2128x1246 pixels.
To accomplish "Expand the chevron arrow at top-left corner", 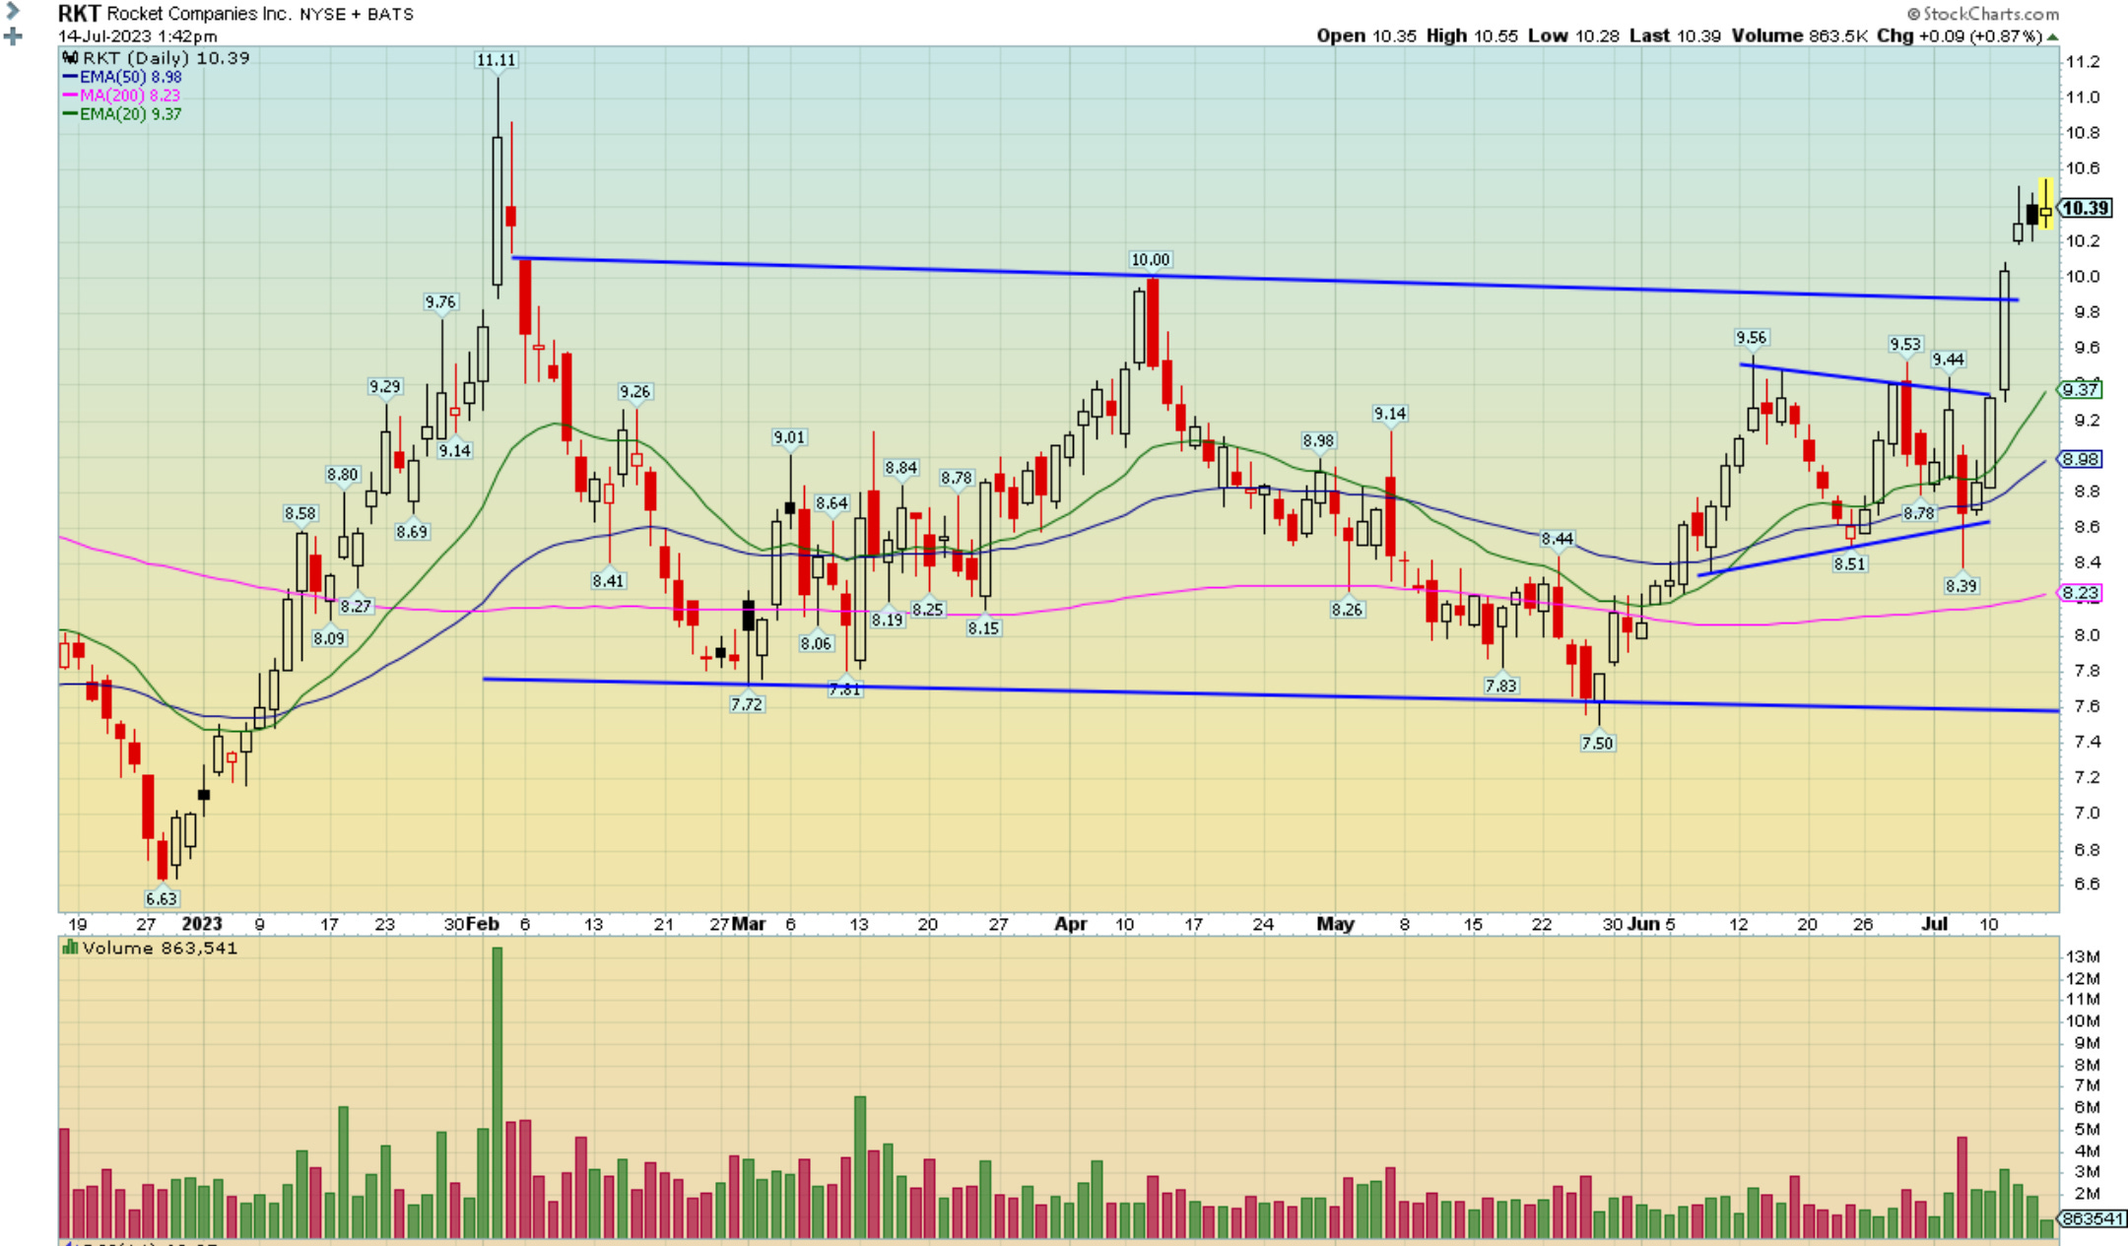I will click(x=12, y=10).
